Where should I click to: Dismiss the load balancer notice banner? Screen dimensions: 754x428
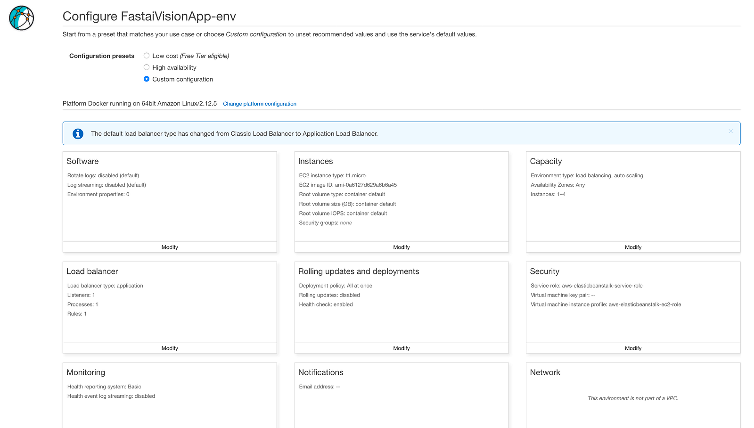point(730,131)
